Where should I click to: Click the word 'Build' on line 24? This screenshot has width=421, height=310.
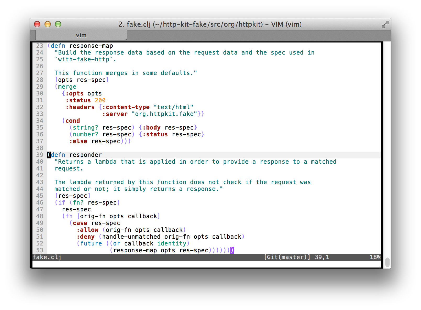point(67,52)
